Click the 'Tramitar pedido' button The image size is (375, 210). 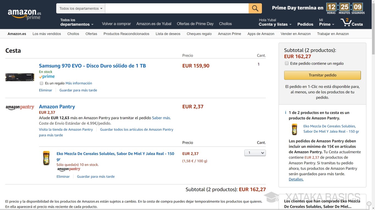(x=322, y=75)
